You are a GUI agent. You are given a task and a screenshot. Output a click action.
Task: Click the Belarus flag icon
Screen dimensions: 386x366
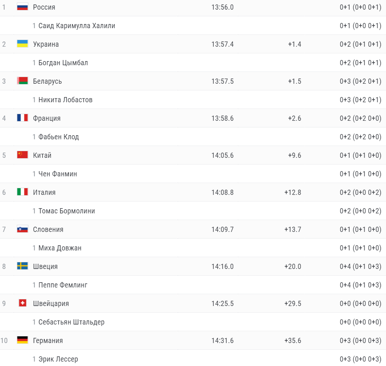tap(22, 81)
